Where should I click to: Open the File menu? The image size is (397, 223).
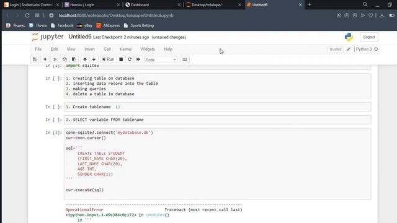click(x=38, y=49)
